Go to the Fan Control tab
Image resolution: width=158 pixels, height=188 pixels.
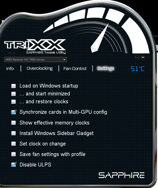[x=75, y=69]
